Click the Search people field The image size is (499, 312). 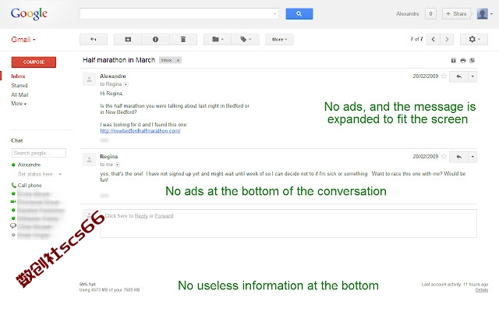tap(39, 153)
